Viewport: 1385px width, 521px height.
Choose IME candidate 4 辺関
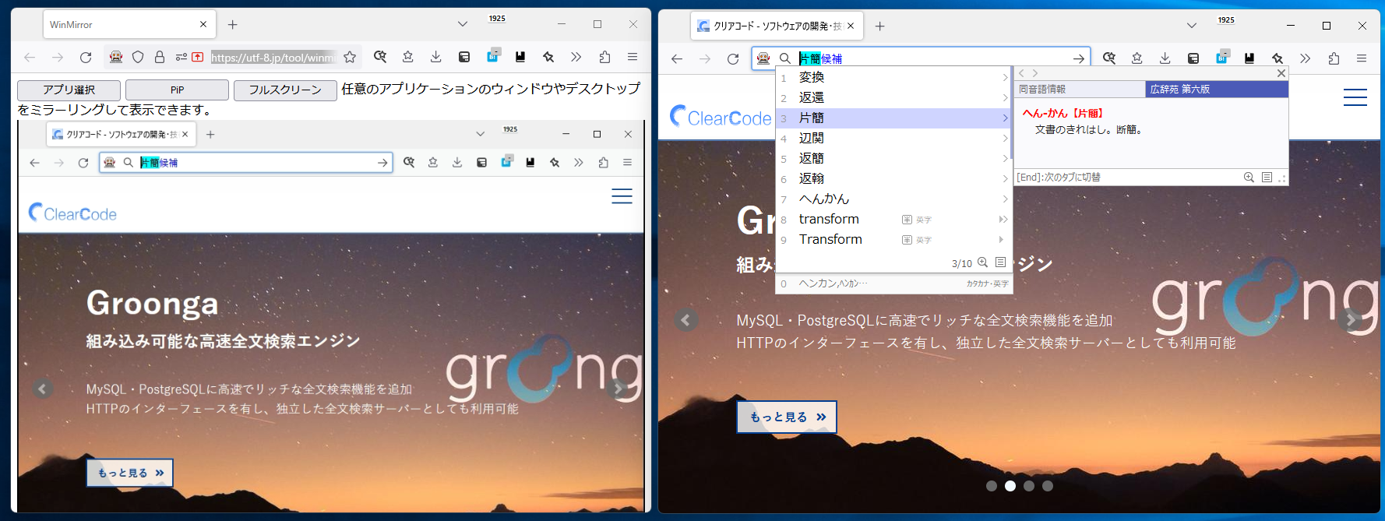893,138
